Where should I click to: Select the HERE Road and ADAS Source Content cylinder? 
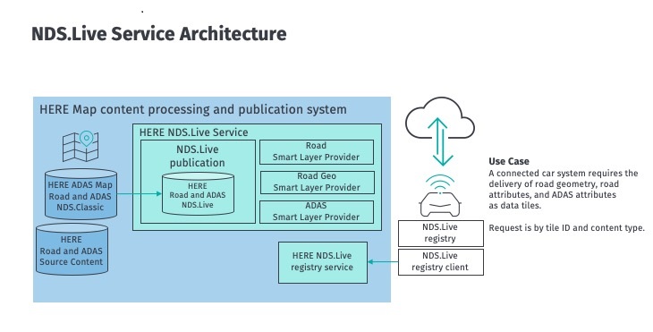(x=72, y=250)
